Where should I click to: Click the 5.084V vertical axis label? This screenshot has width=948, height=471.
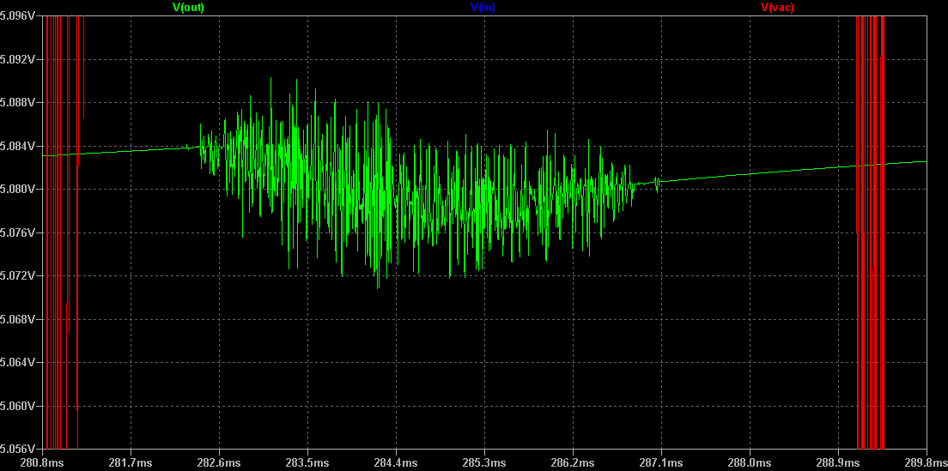tap(18, 146)
